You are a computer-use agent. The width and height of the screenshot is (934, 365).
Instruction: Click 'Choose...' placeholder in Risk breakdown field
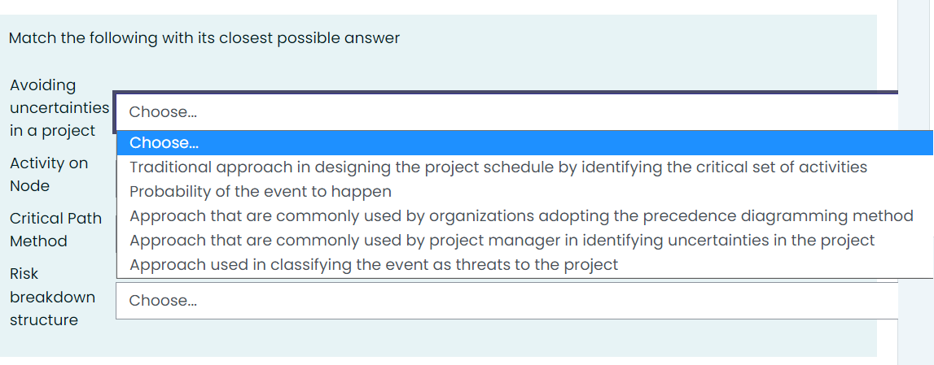(x=163, y=301)
